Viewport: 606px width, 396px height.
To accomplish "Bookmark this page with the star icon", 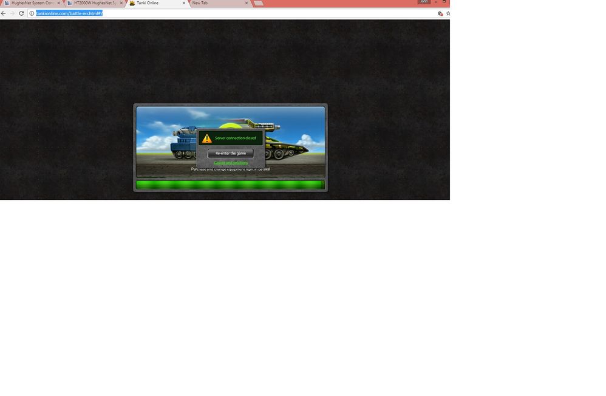I will [448, 13].
